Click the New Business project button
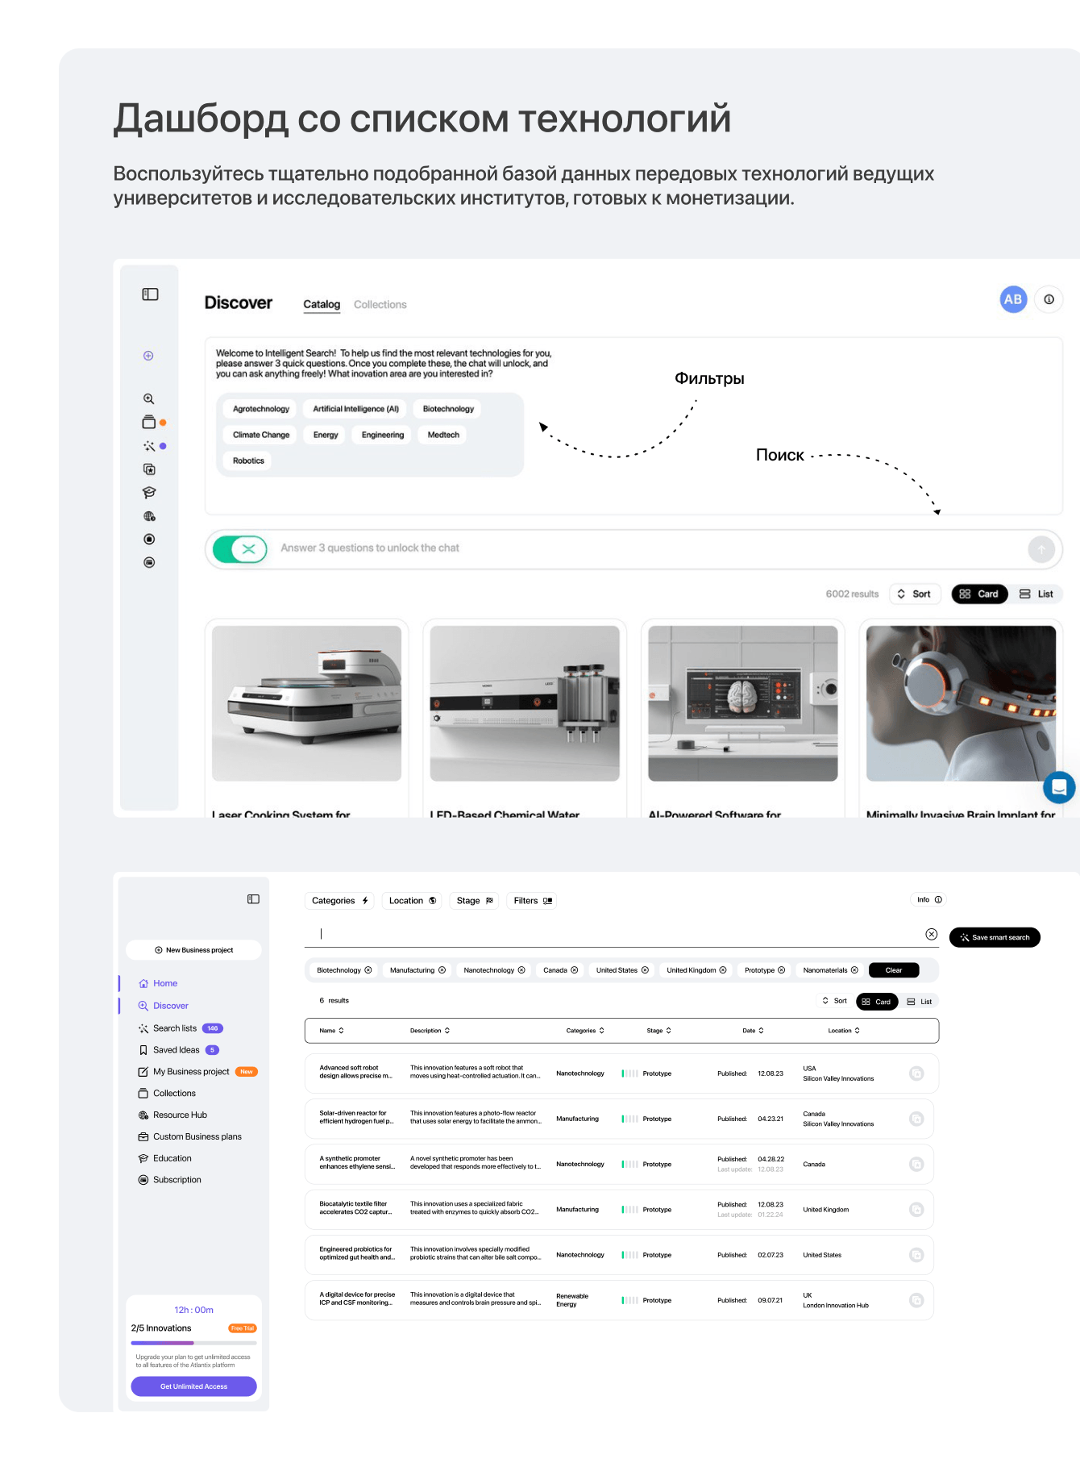This screenshot has width=1080, height=1459. click(x=193, y=951)
